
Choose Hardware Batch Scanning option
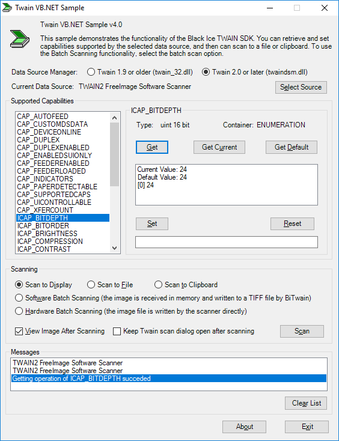tap(131, 311)
